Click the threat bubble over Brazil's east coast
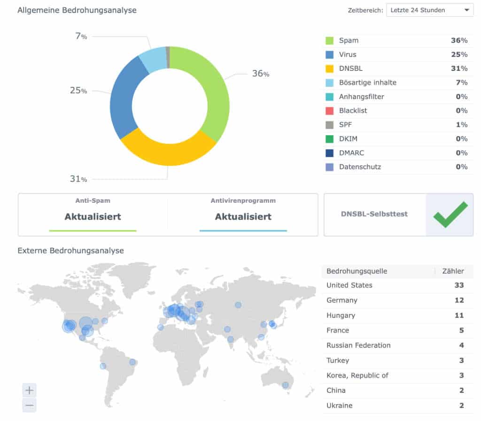Viewport: 481px width, 421px height. (132, 362)
